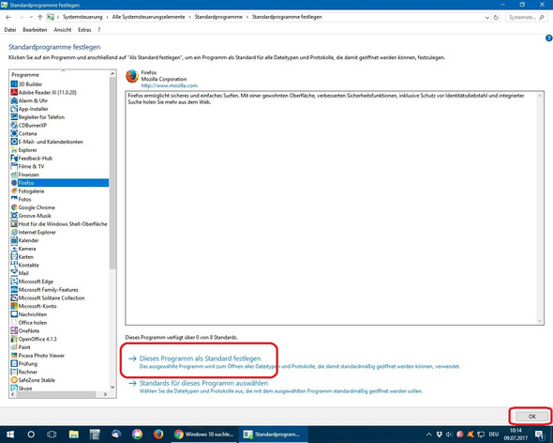
Task: Click the Microsoft Solitaire Collection icon
Action: coord(14,298)
